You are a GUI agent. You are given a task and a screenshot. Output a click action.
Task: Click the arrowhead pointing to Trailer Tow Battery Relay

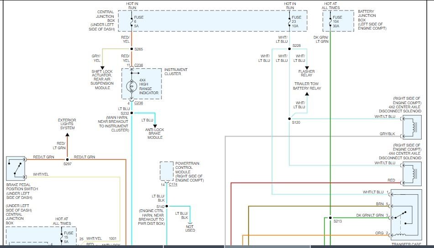pyautogui.click(x=307, y=94)
